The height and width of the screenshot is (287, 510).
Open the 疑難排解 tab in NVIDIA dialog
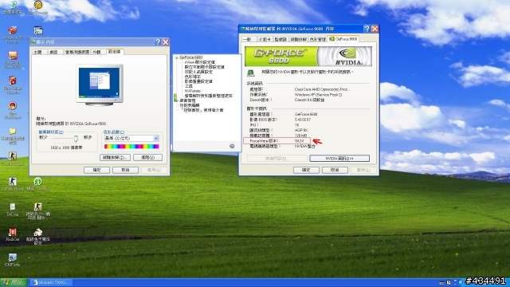(298, 39)
